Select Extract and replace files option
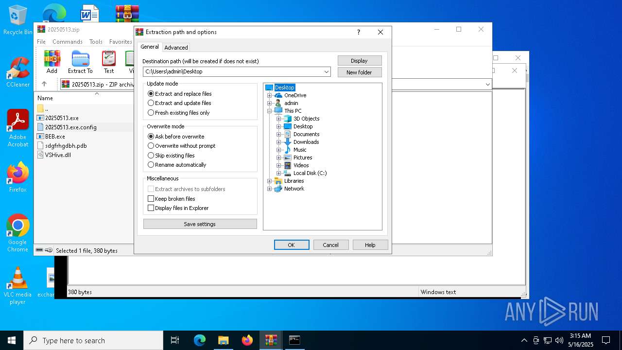This screenshot has width=622, height=350. coord(180,94)
